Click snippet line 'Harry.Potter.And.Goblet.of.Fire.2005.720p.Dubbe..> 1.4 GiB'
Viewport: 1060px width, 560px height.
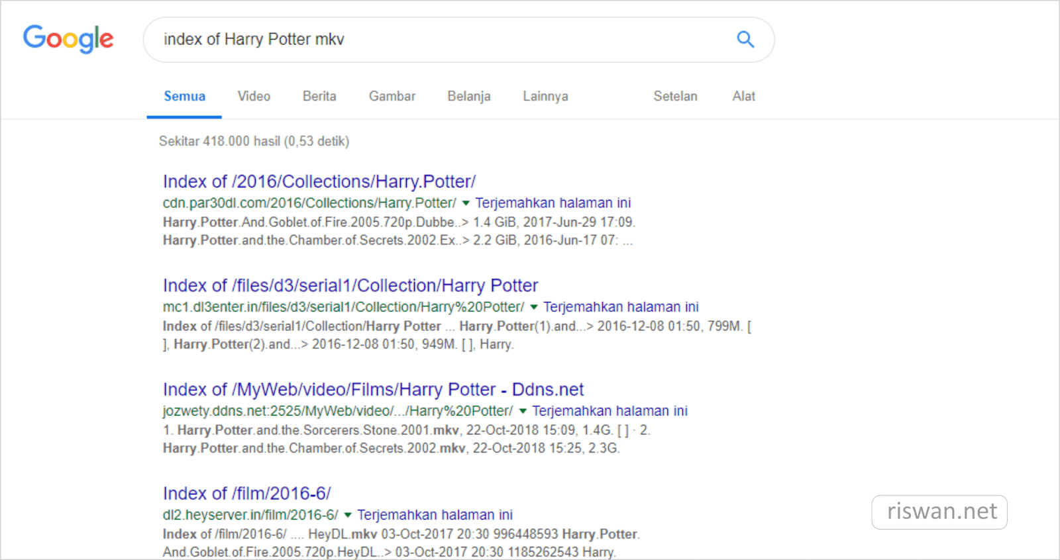click(399, 222)
